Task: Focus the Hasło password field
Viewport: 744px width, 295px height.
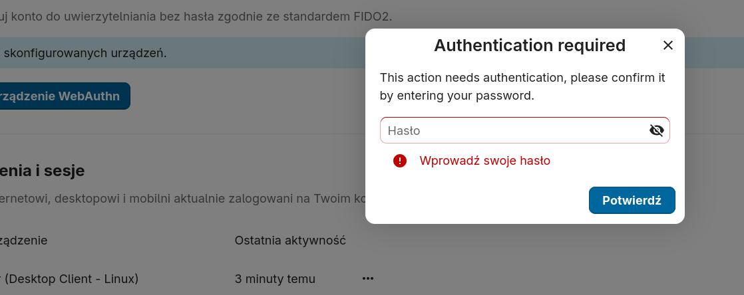Action: (x=512, y=130)
